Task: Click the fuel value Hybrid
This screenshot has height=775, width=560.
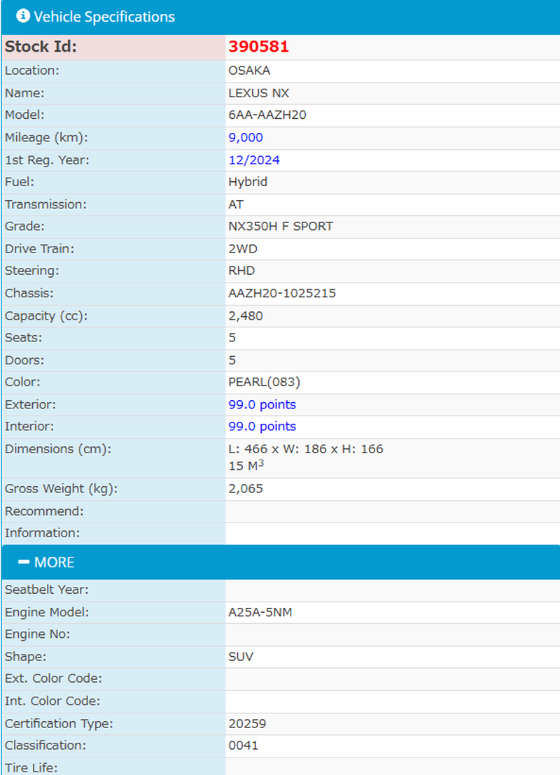Action: click(248, 182)
